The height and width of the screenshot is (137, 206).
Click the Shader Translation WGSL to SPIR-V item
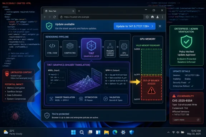tap(62, 99)
